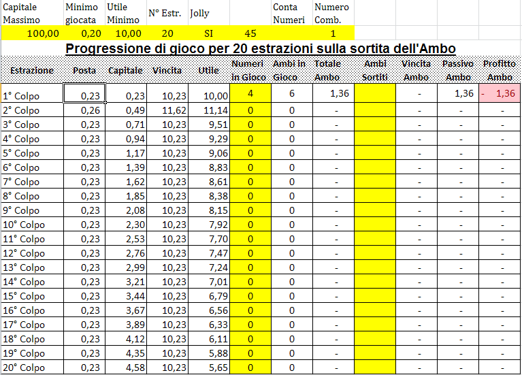Select the 1° Colpo row label

32,93
